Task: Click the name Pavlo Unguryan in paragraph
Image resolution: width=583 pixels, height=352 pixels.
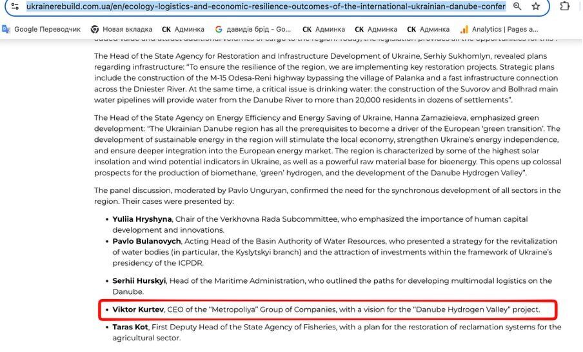Action: (x=257, y=190)
